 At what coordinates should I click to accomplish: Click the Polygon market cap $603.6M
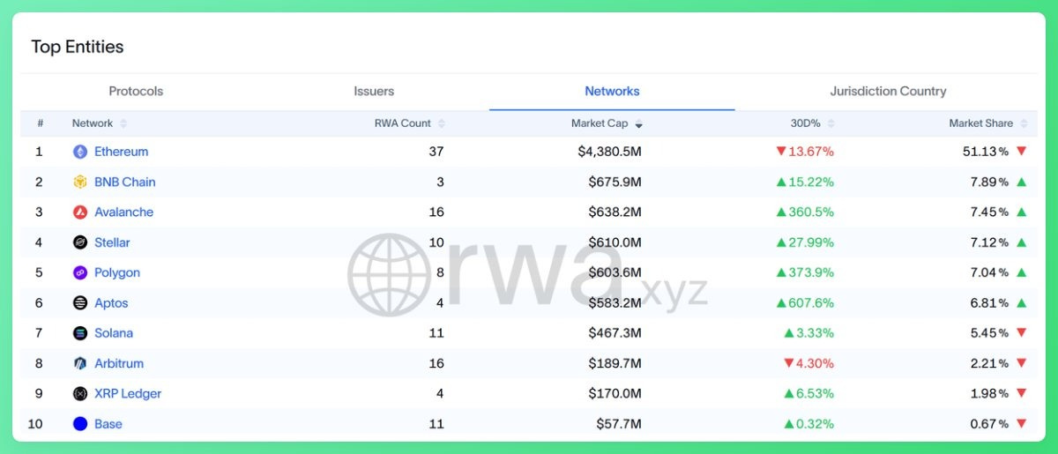point(615,272)
